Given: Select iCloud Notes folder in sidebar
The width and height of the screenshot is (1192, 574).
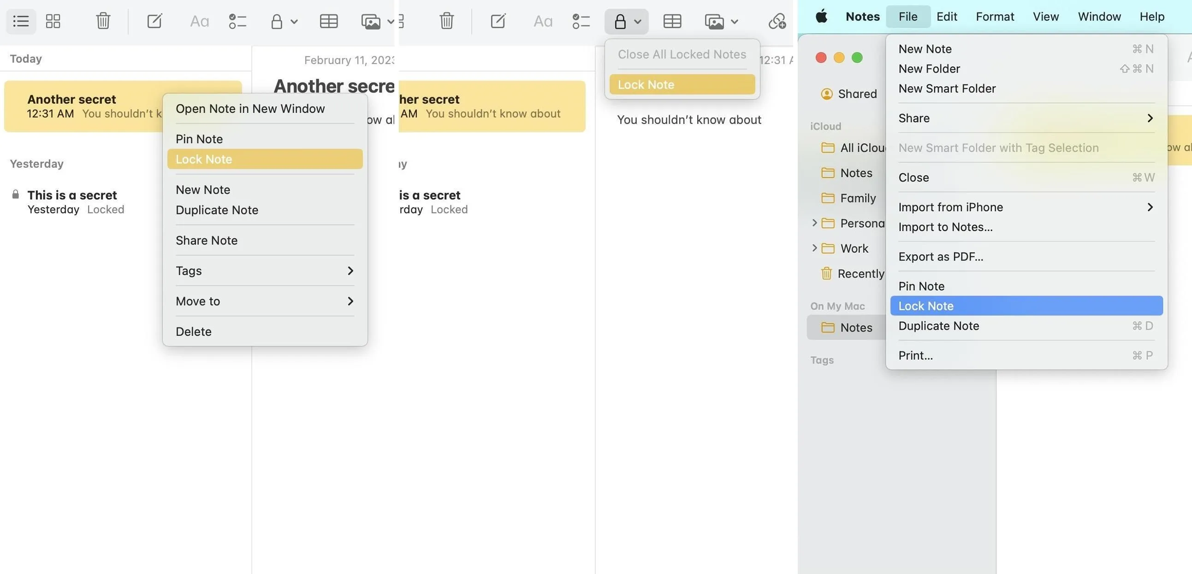Looking at the screenshot, I should pos(847,173).
